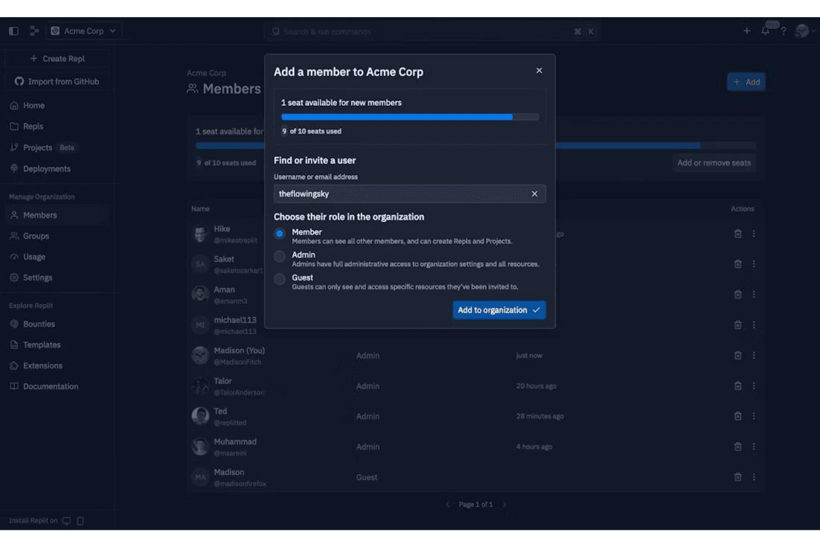The image size is (820, 547).
Task: Click the Members page seat progress bar
Action: point(475,146)
